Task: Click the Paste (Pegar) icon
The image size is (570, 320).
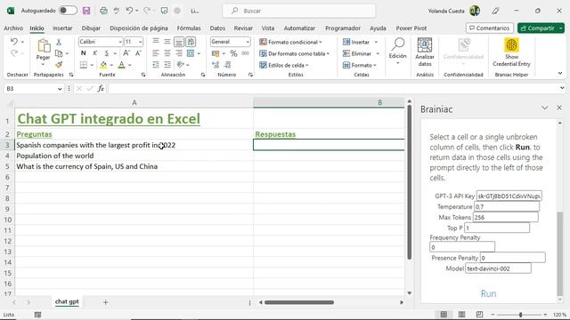Action: tap(44, 46)
